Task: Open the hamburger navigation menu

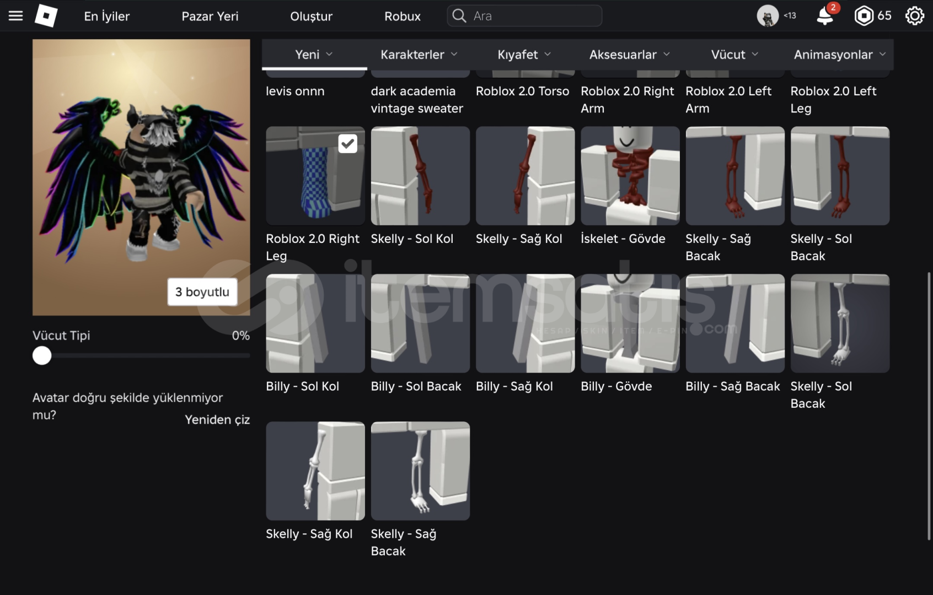Action: point(15,16)
